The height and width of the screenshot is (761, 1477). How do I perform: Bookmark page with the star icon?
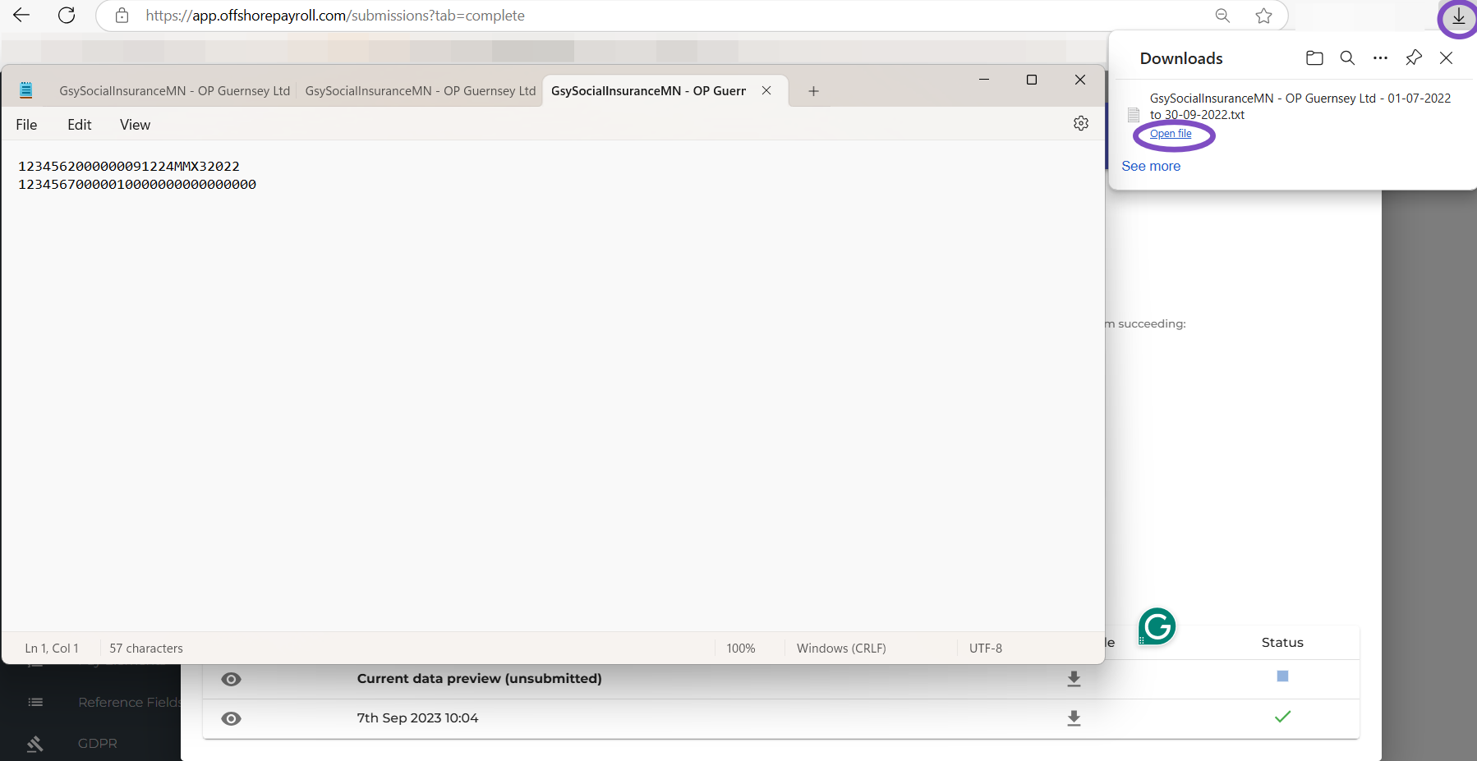(1263, 16)
